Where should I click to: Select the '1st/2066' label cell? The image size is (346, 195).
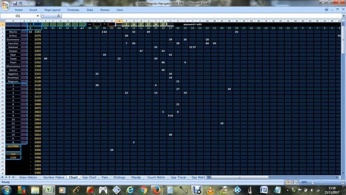(x=13, y=146)
